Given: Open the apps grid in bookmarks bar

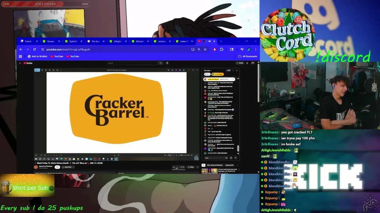Looking at the screenshot, I should (x=20, y=56).
